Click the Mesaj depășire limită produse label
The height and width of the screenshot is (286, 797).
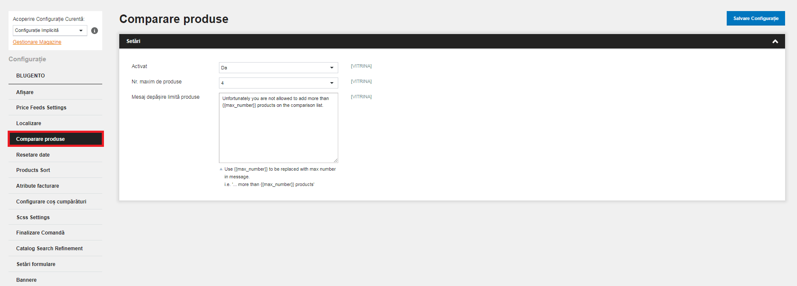click(165, 97)
